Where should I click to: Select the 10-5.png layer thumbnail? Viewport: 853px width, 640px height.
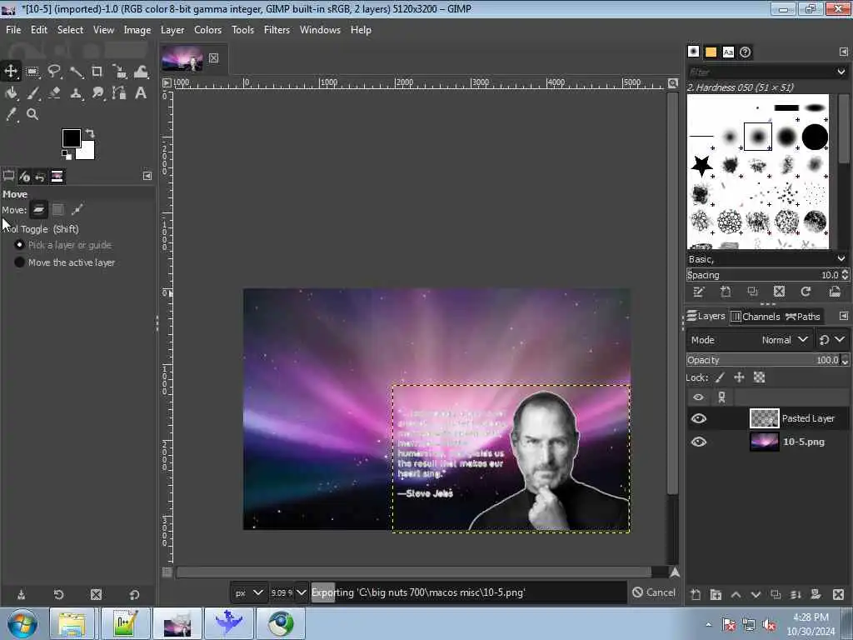click(765, 442)
